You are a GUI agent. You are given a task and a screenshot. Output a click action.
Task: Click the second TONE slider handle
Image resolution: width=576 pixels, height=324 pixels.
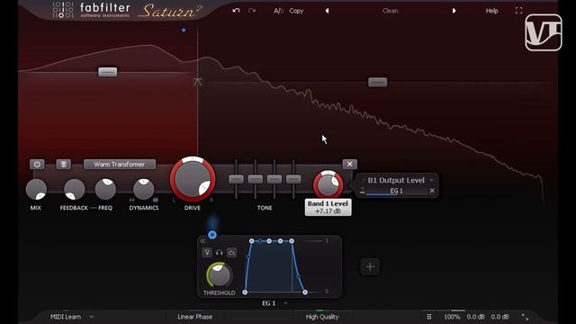pyautogui.click(x=256, y=179)
